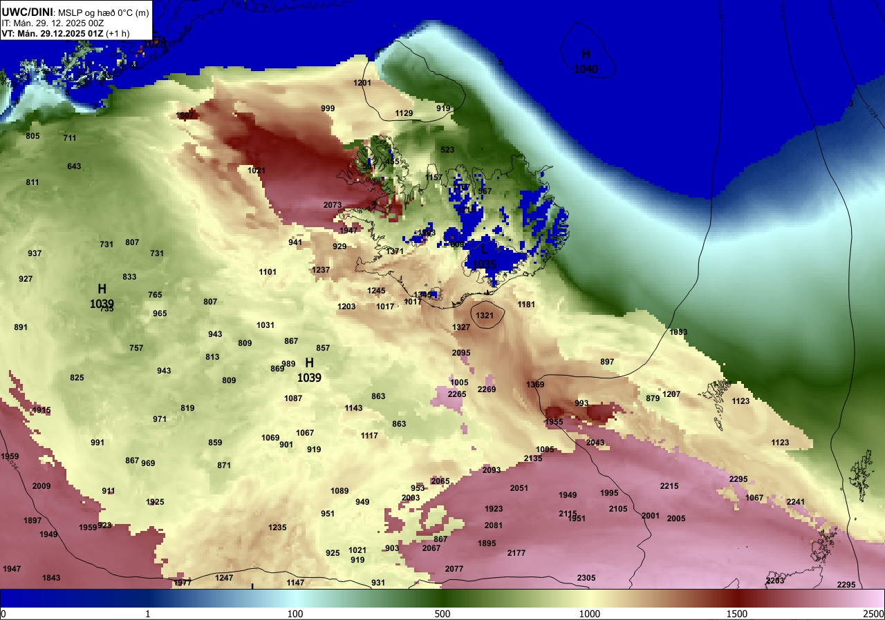Viewport: 885px width, 620px height.
Task: Click the 2093 height value
Action: [x=492, y=470]
